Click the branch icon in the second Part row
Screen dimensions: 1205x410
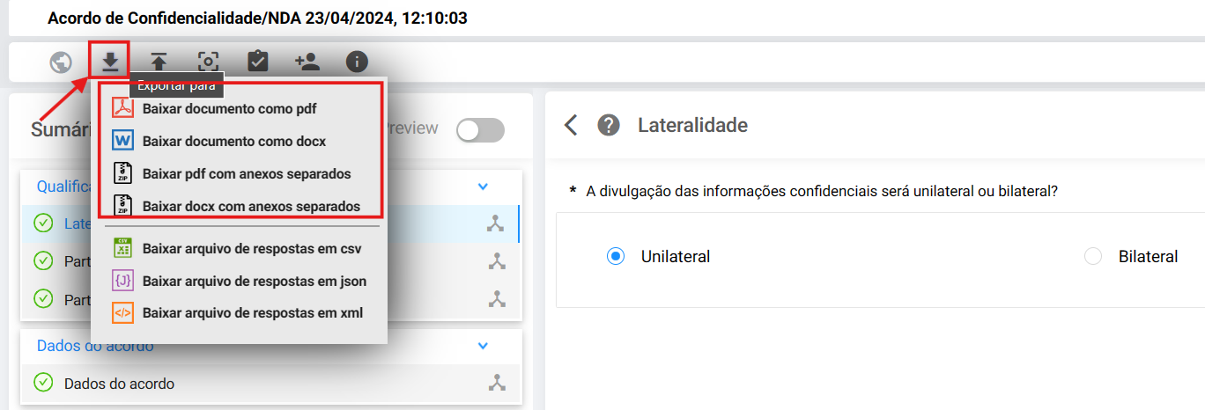497,299
